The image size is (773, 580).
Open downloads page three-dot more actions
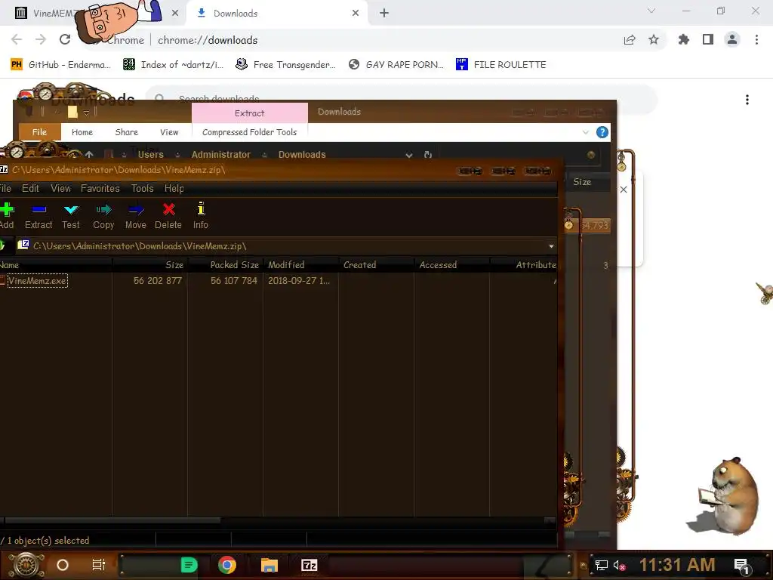click(x=747, y=100)
